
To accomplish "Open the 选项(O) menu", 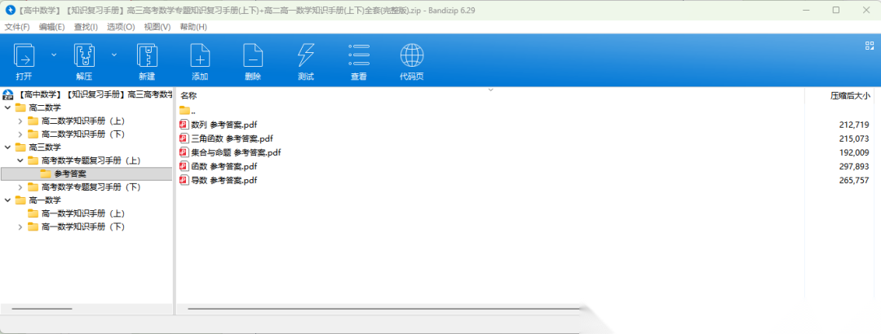I will point(121,27).
